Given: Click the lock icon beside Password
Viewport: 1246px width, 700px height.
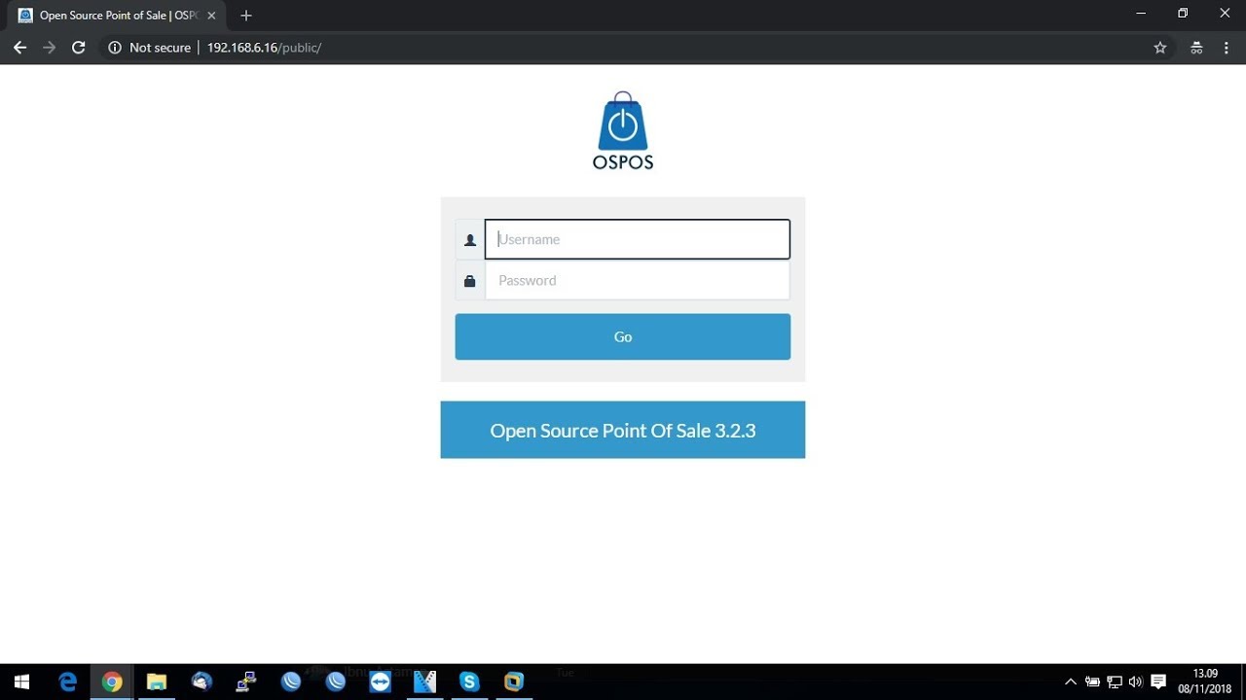Looking at the screenshot, I should pos(470,281).
